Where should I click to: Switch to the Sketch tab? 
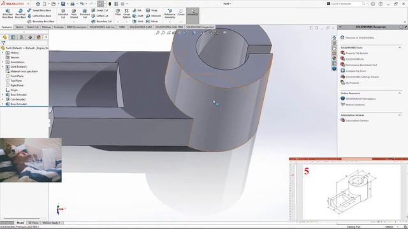click(x=19, y=27)
